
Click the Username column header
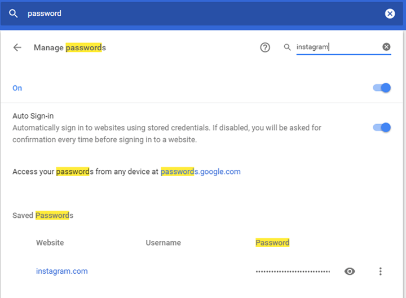[164, 243]
